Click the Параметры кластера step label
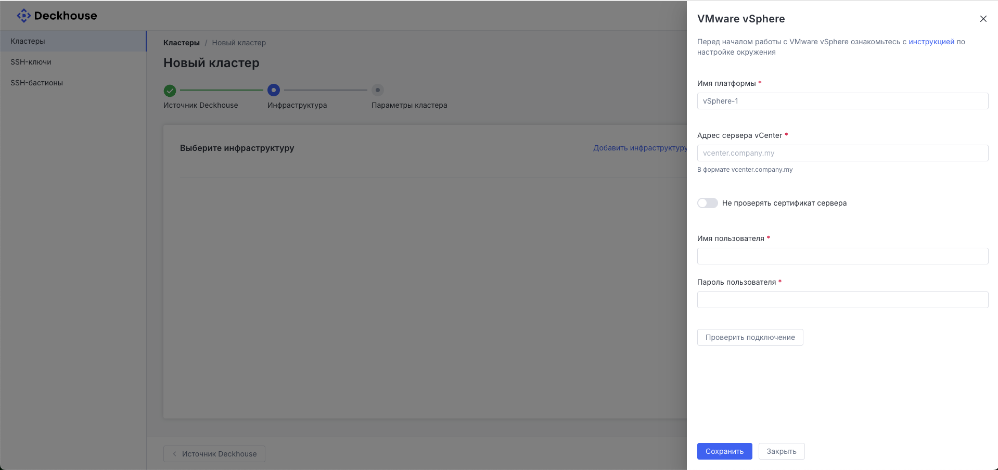The width and height of the screenshot is (998, 470). point(409,105)
